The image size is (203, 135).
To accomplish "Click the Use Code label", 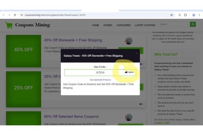I will (x=100, y=67).
